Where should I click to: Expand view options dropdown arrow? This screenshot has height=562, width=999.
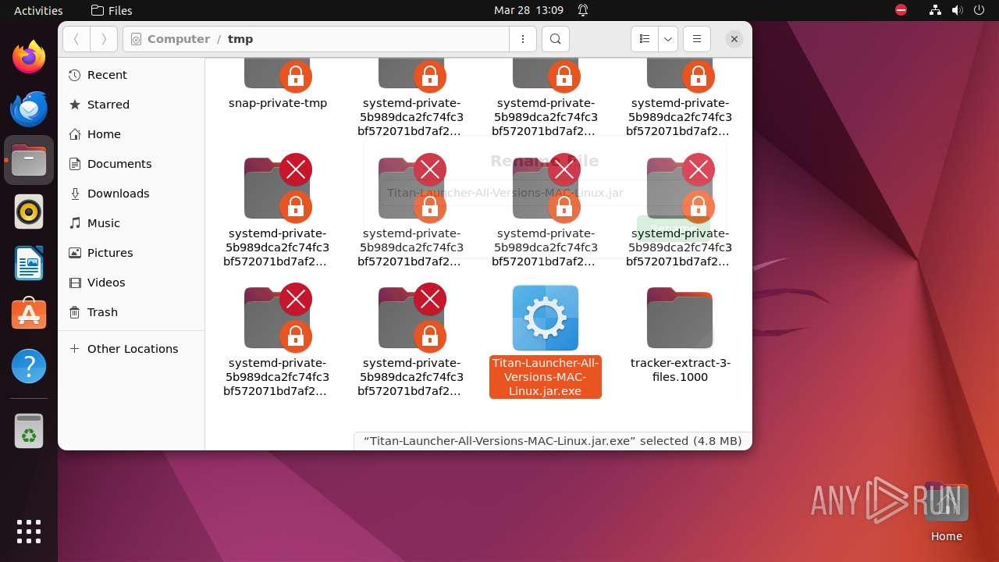(667, 39)
